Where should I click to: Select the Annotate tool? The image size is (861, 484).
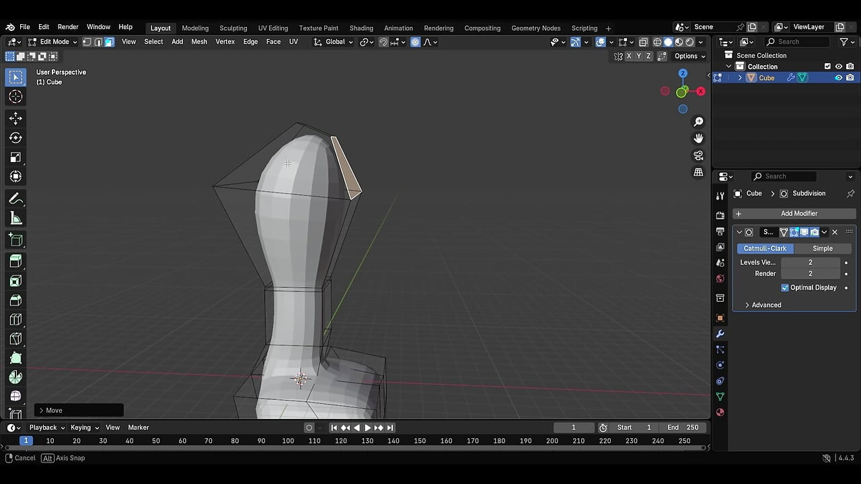(15, 199)
